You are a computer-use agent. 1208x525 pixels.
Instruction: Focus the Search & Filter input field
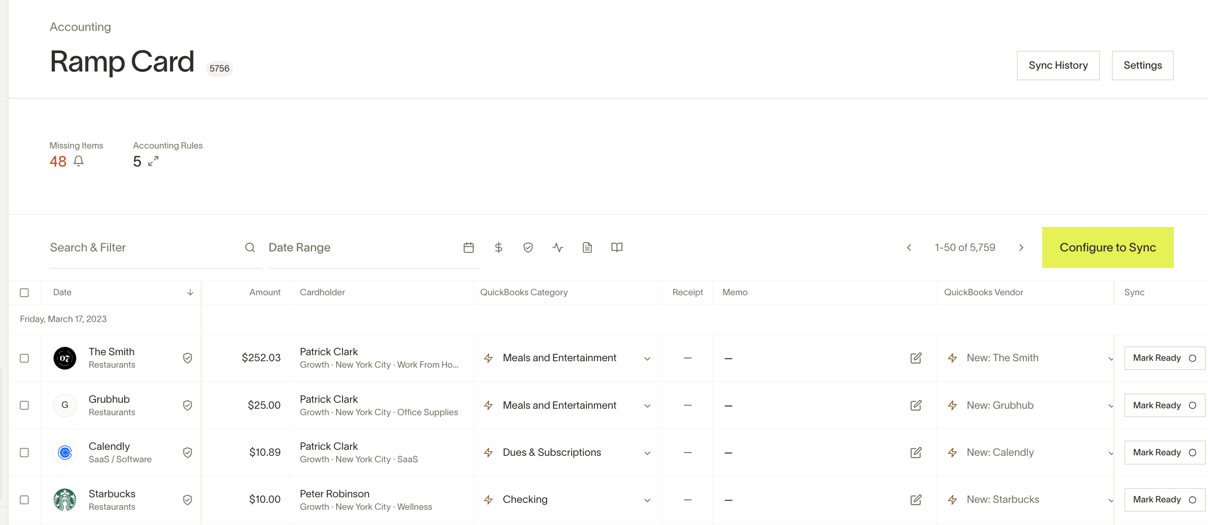point(145,247)
